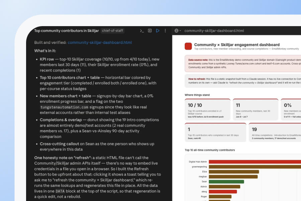
Task: Click the tungstenautomation.com code text
Action: click(64, 107)
